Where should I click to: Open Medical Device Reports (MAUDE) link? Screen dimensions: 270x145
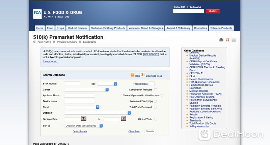pyautogui.click(x=203, y=57)
